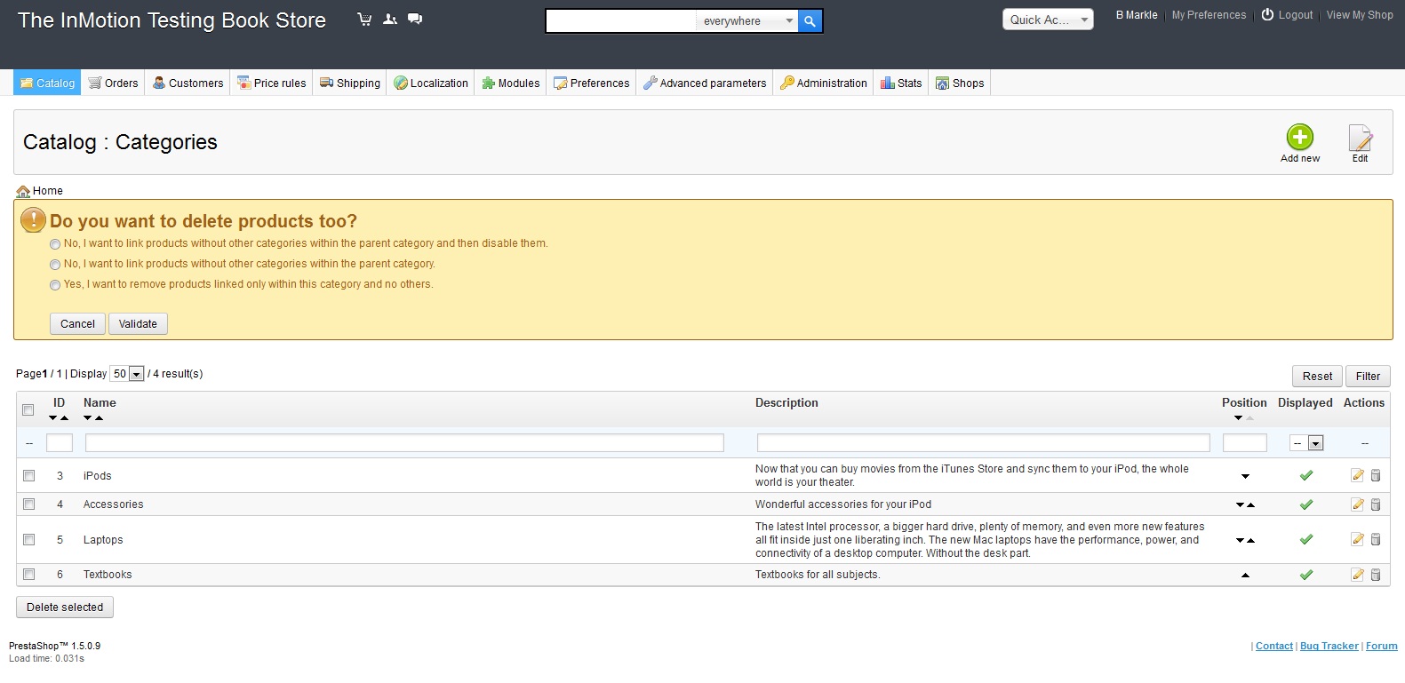Edit the Textbooks category with pencil icon
The image size is (1405, 683).
coord(1357,575)
